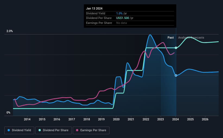Click the Past region label
Screen dimensions: 223x138
(171, 37)
